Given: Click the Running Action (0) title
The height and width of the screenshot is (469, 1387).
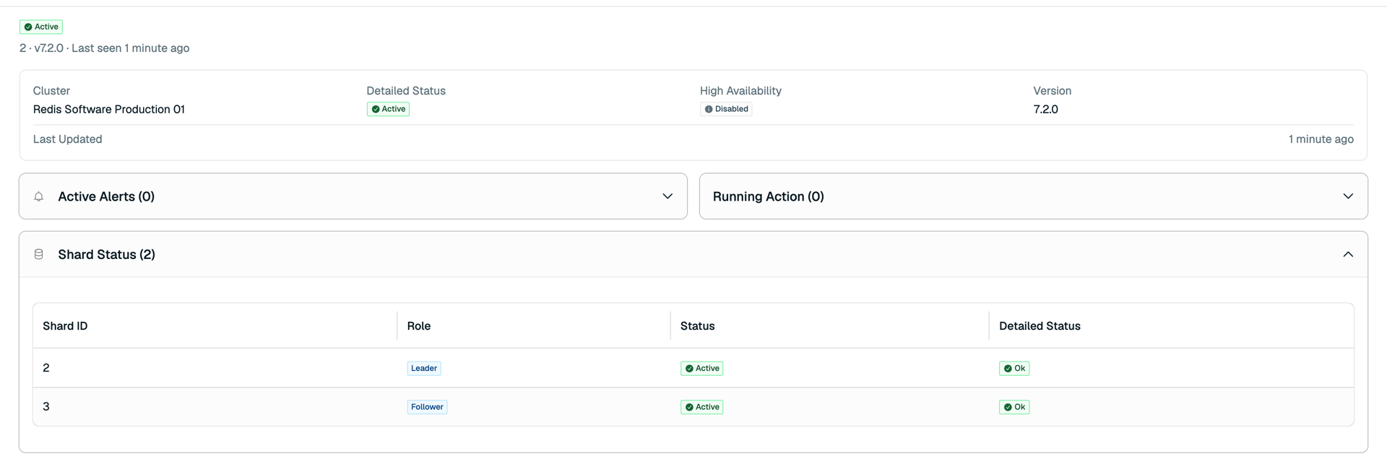Looking at the screenshot, I should 768,196.
